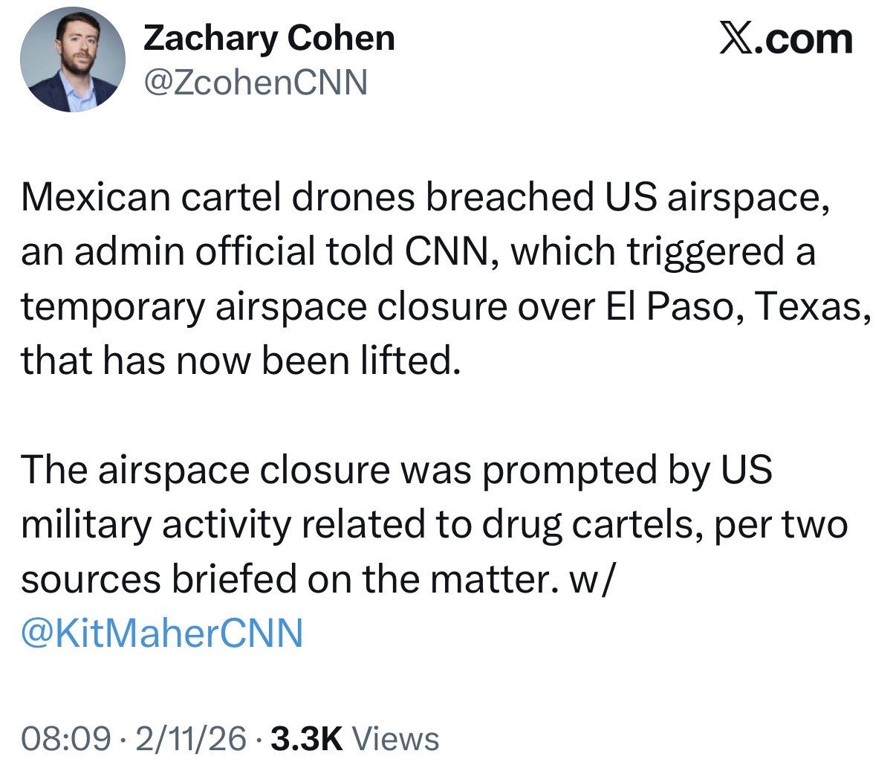Click Zachary Cohen's profile photo
This screenshot has width=896, height=771.
pos(72,59)
